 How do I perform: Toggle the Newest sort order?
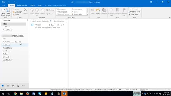61,25
